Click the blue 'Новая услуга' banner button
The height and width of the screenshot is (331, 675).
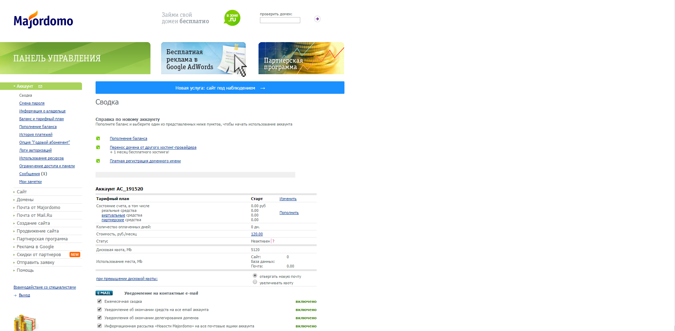[220, 88]
